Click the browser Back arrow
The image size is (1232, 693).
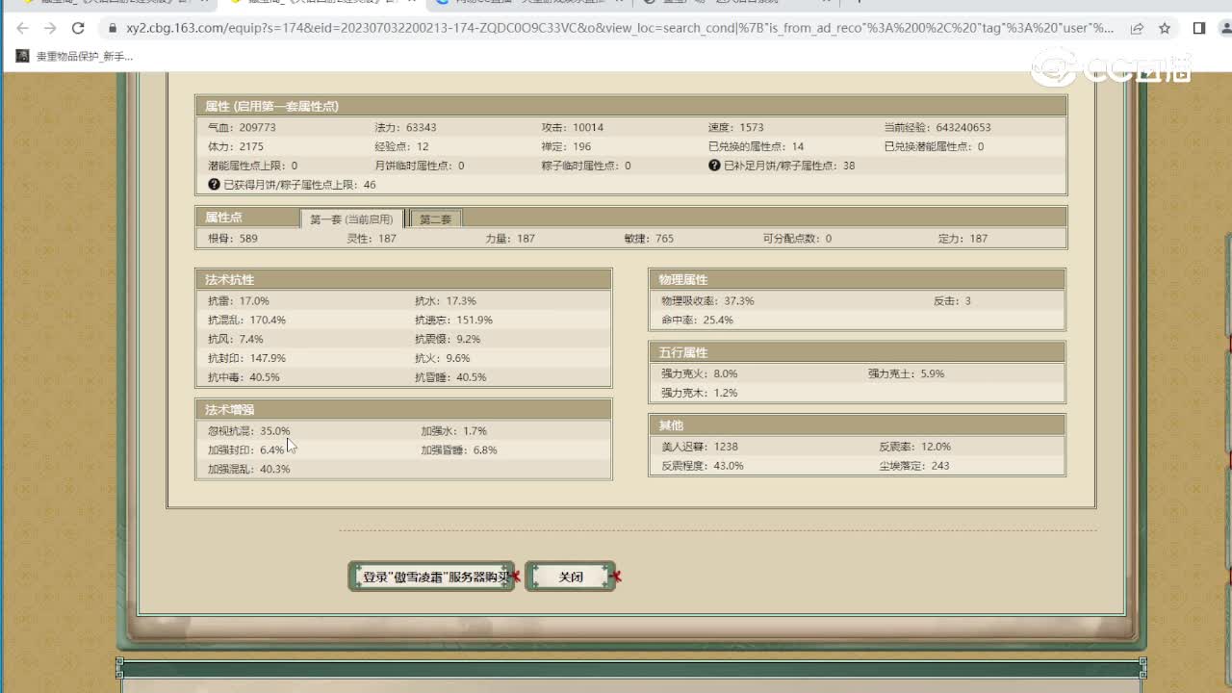click(x=22, y=29)
